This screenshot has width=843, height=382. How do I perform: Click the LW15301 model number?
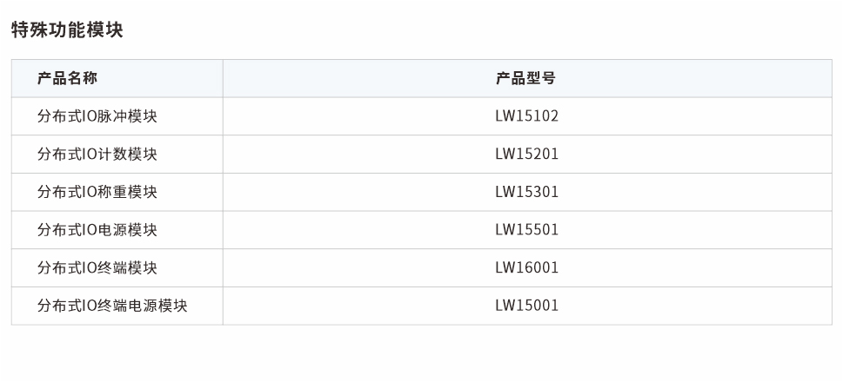coord(527,192)
